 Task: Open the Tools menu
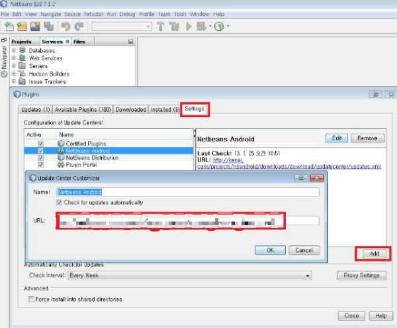point(180,14)
